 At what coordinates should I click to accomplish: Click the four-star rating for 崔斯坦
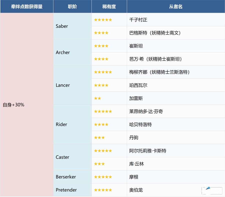101,46
